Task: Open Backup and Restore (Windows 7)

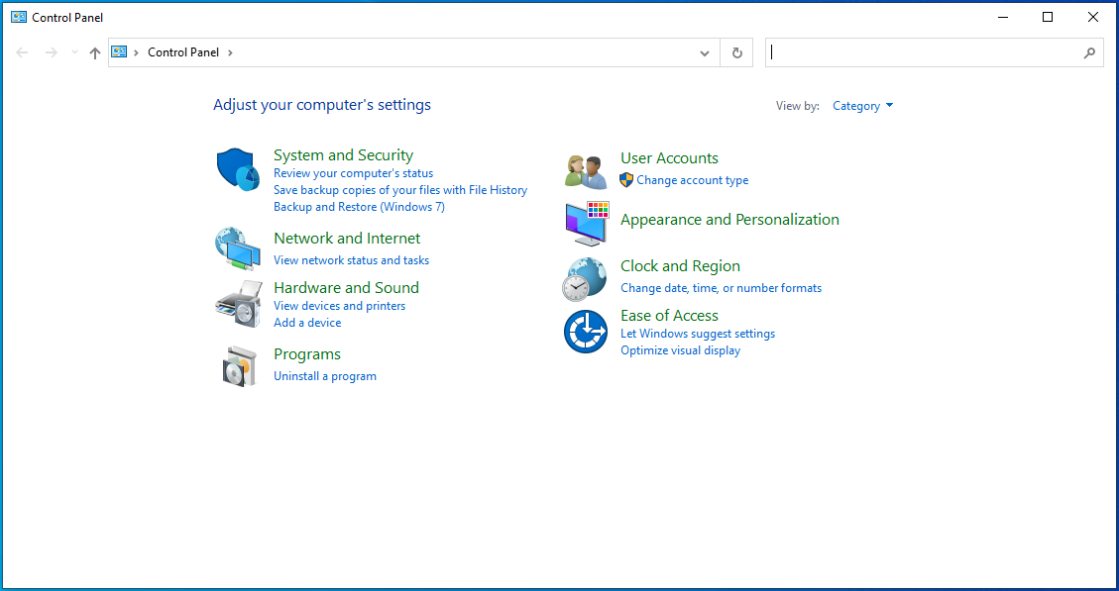Action: pyautogui.click(x=359, y=206)
